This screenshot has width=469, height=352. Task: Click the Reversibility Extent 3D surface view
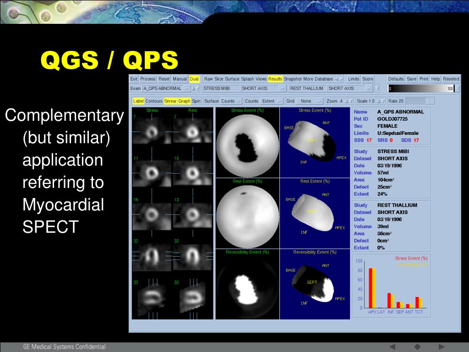click(x=315, y=284)
